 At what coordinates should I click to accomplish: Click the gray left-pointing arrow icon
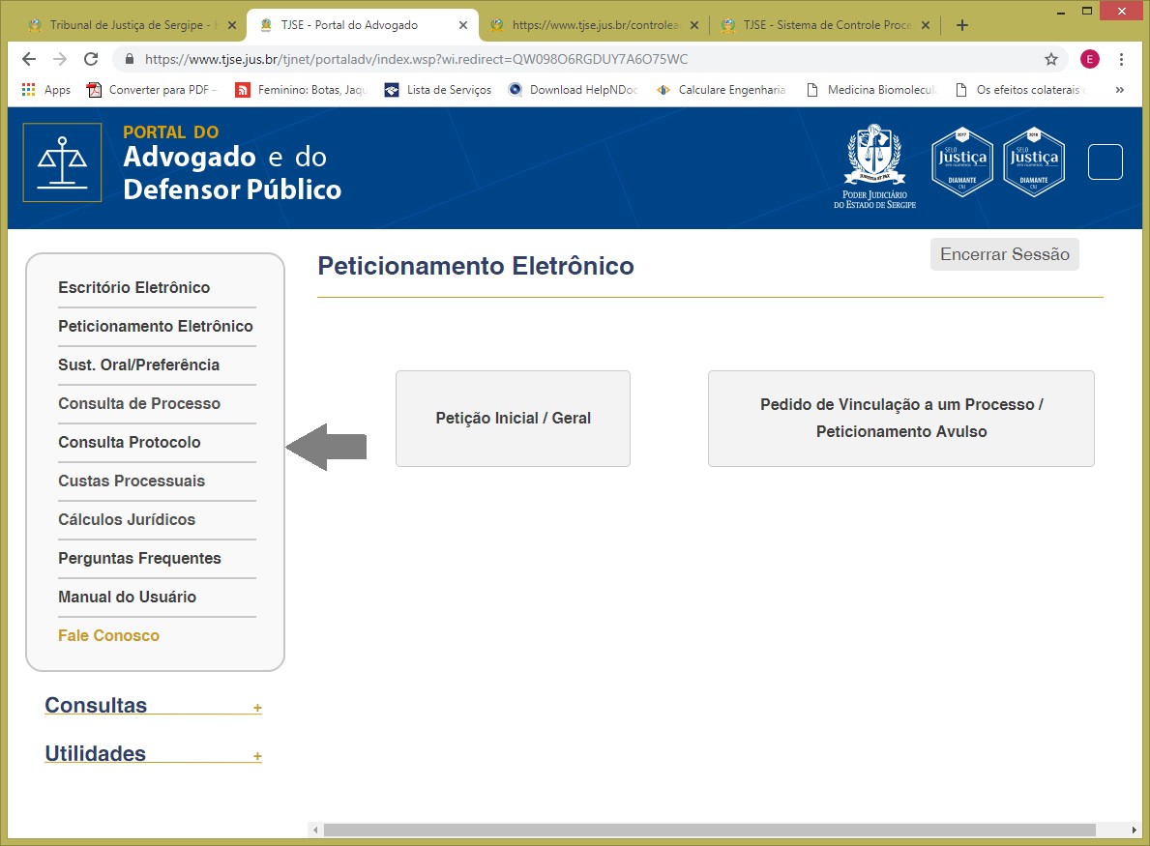(x=326, y=447)
